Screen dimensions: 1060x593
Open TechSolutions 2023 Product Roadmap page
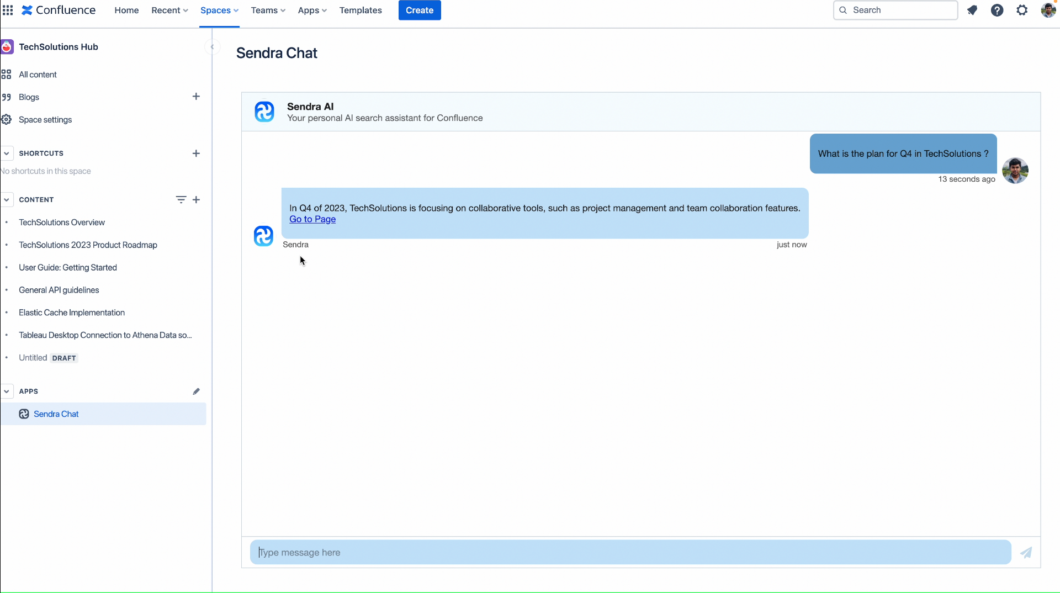coord(88,245)
